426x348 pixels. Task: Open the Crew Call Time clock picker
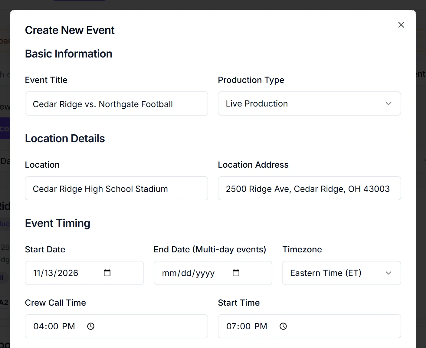click(91, 326)
